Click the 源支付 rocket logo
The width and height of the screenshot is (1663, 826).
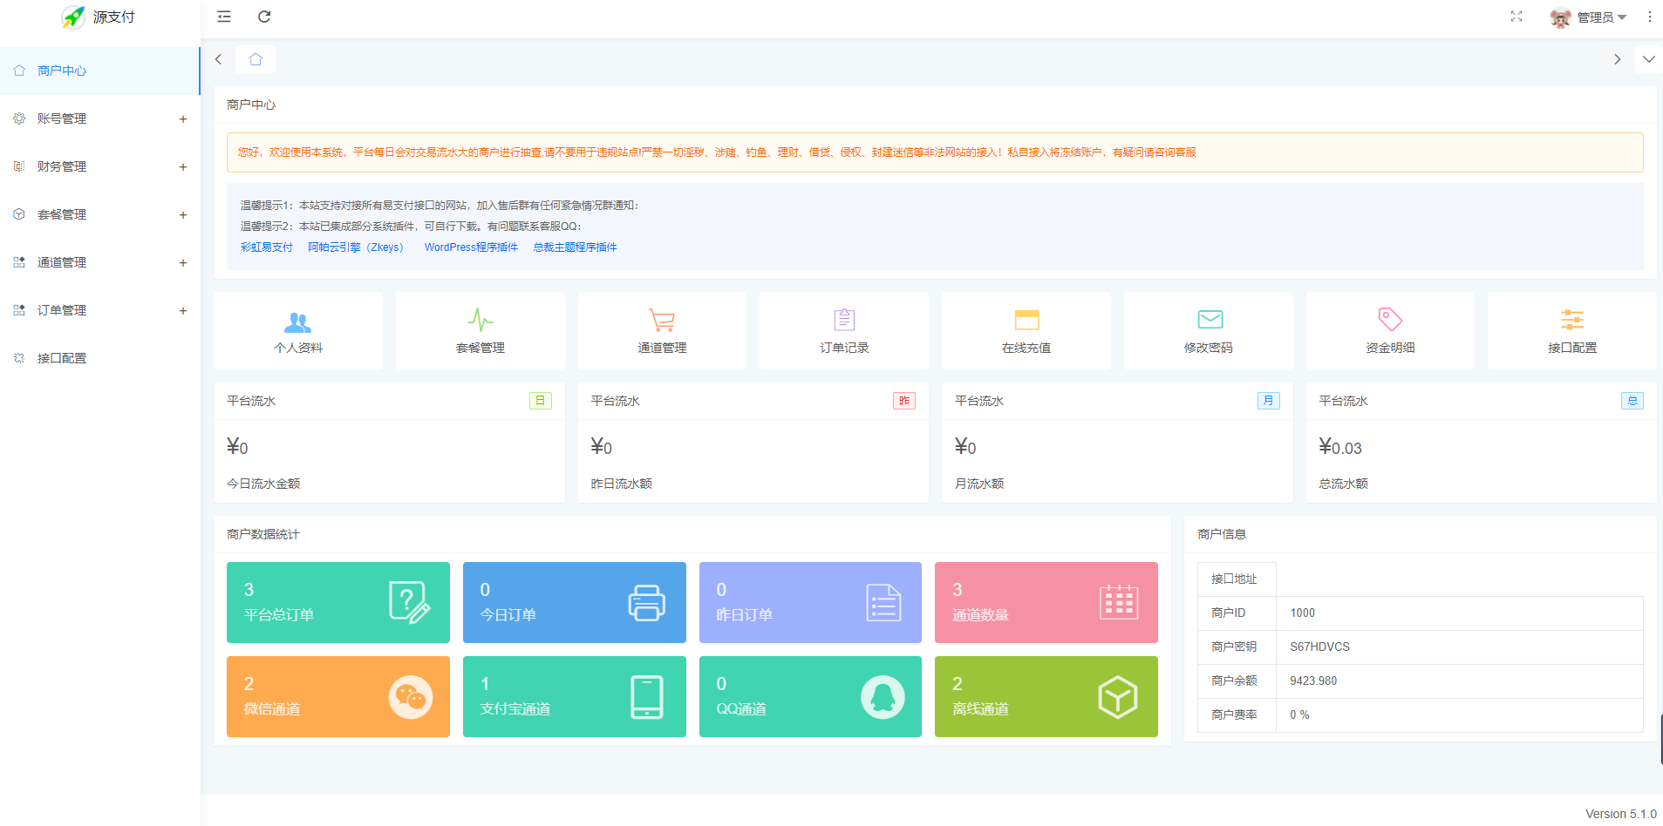(74, 17)
